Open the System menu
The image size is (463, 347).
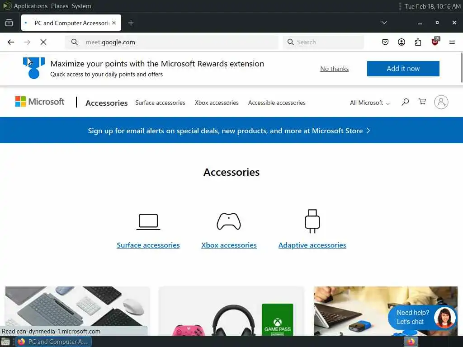pos(81,6)
